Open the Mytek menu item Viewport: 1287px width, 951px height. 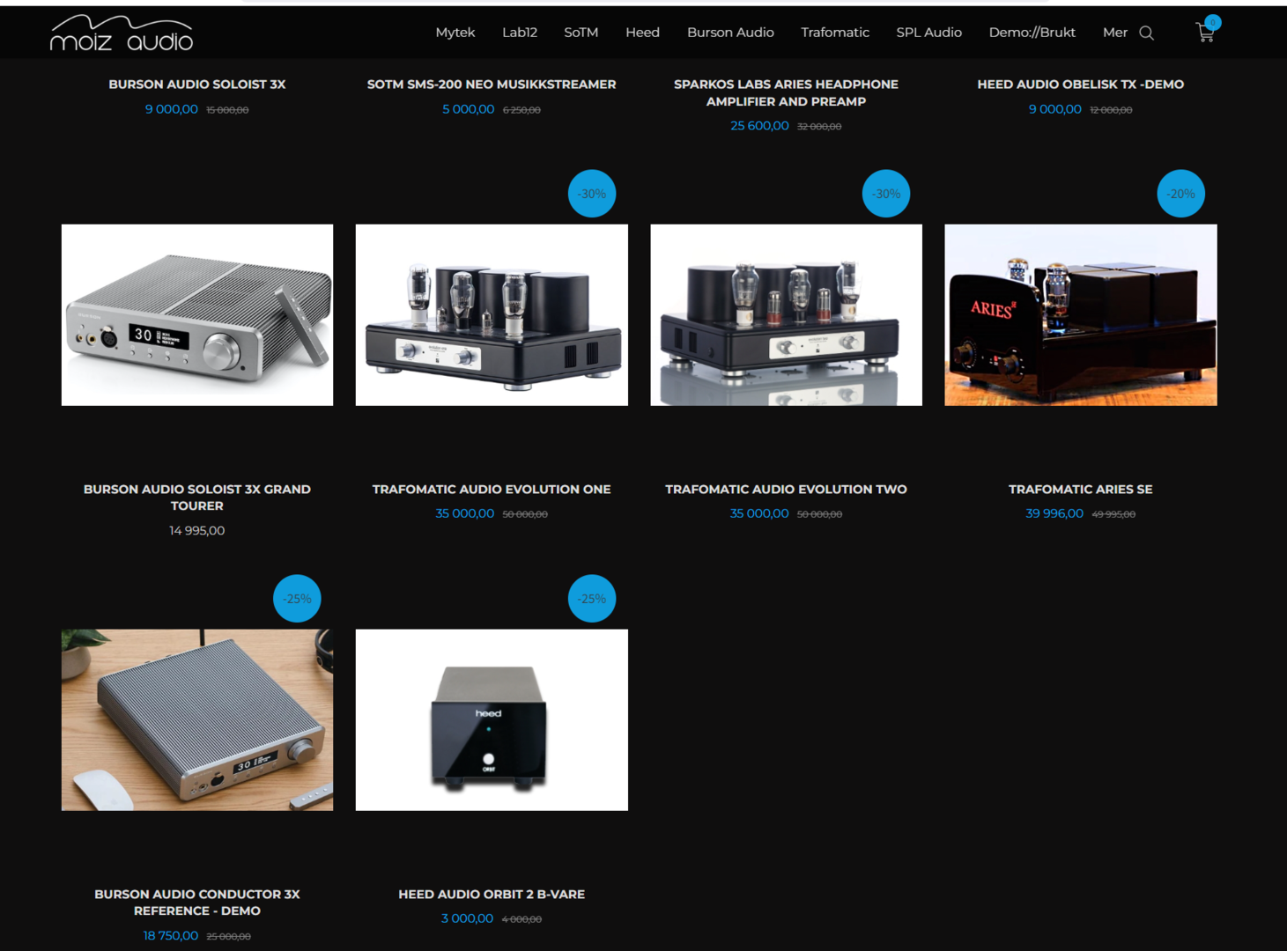coord(455,33)
